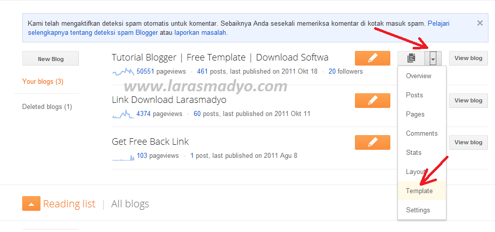Open the posts list document icon

coord(411,58)
